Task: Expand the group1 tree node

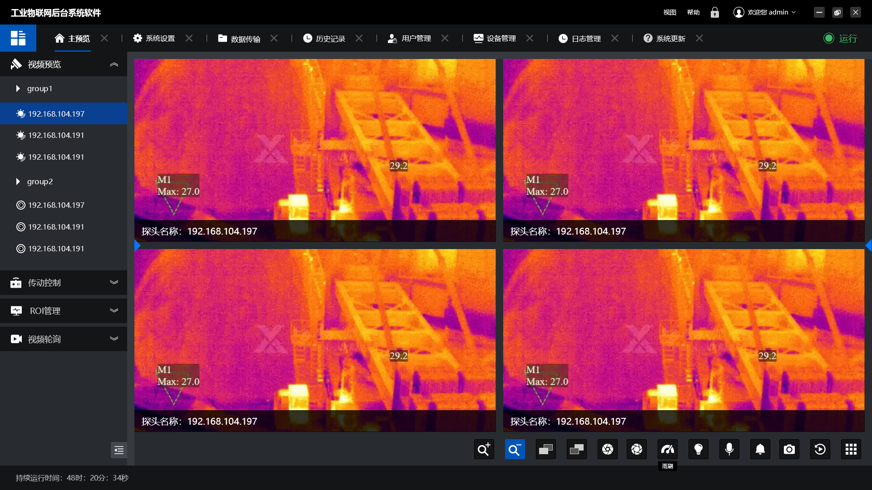Action: [18, 88]
